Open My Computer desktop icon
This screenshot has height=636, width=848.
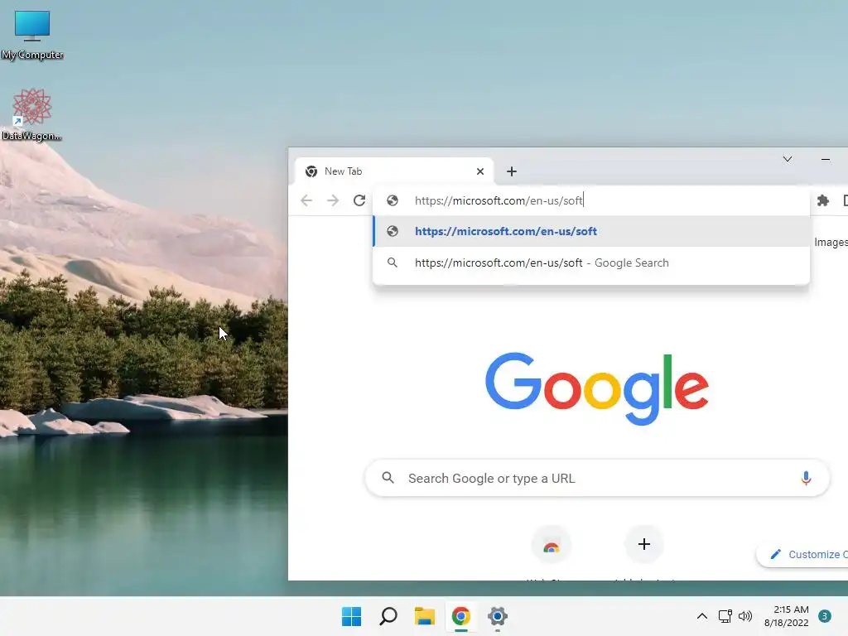(x=32, y=34)
